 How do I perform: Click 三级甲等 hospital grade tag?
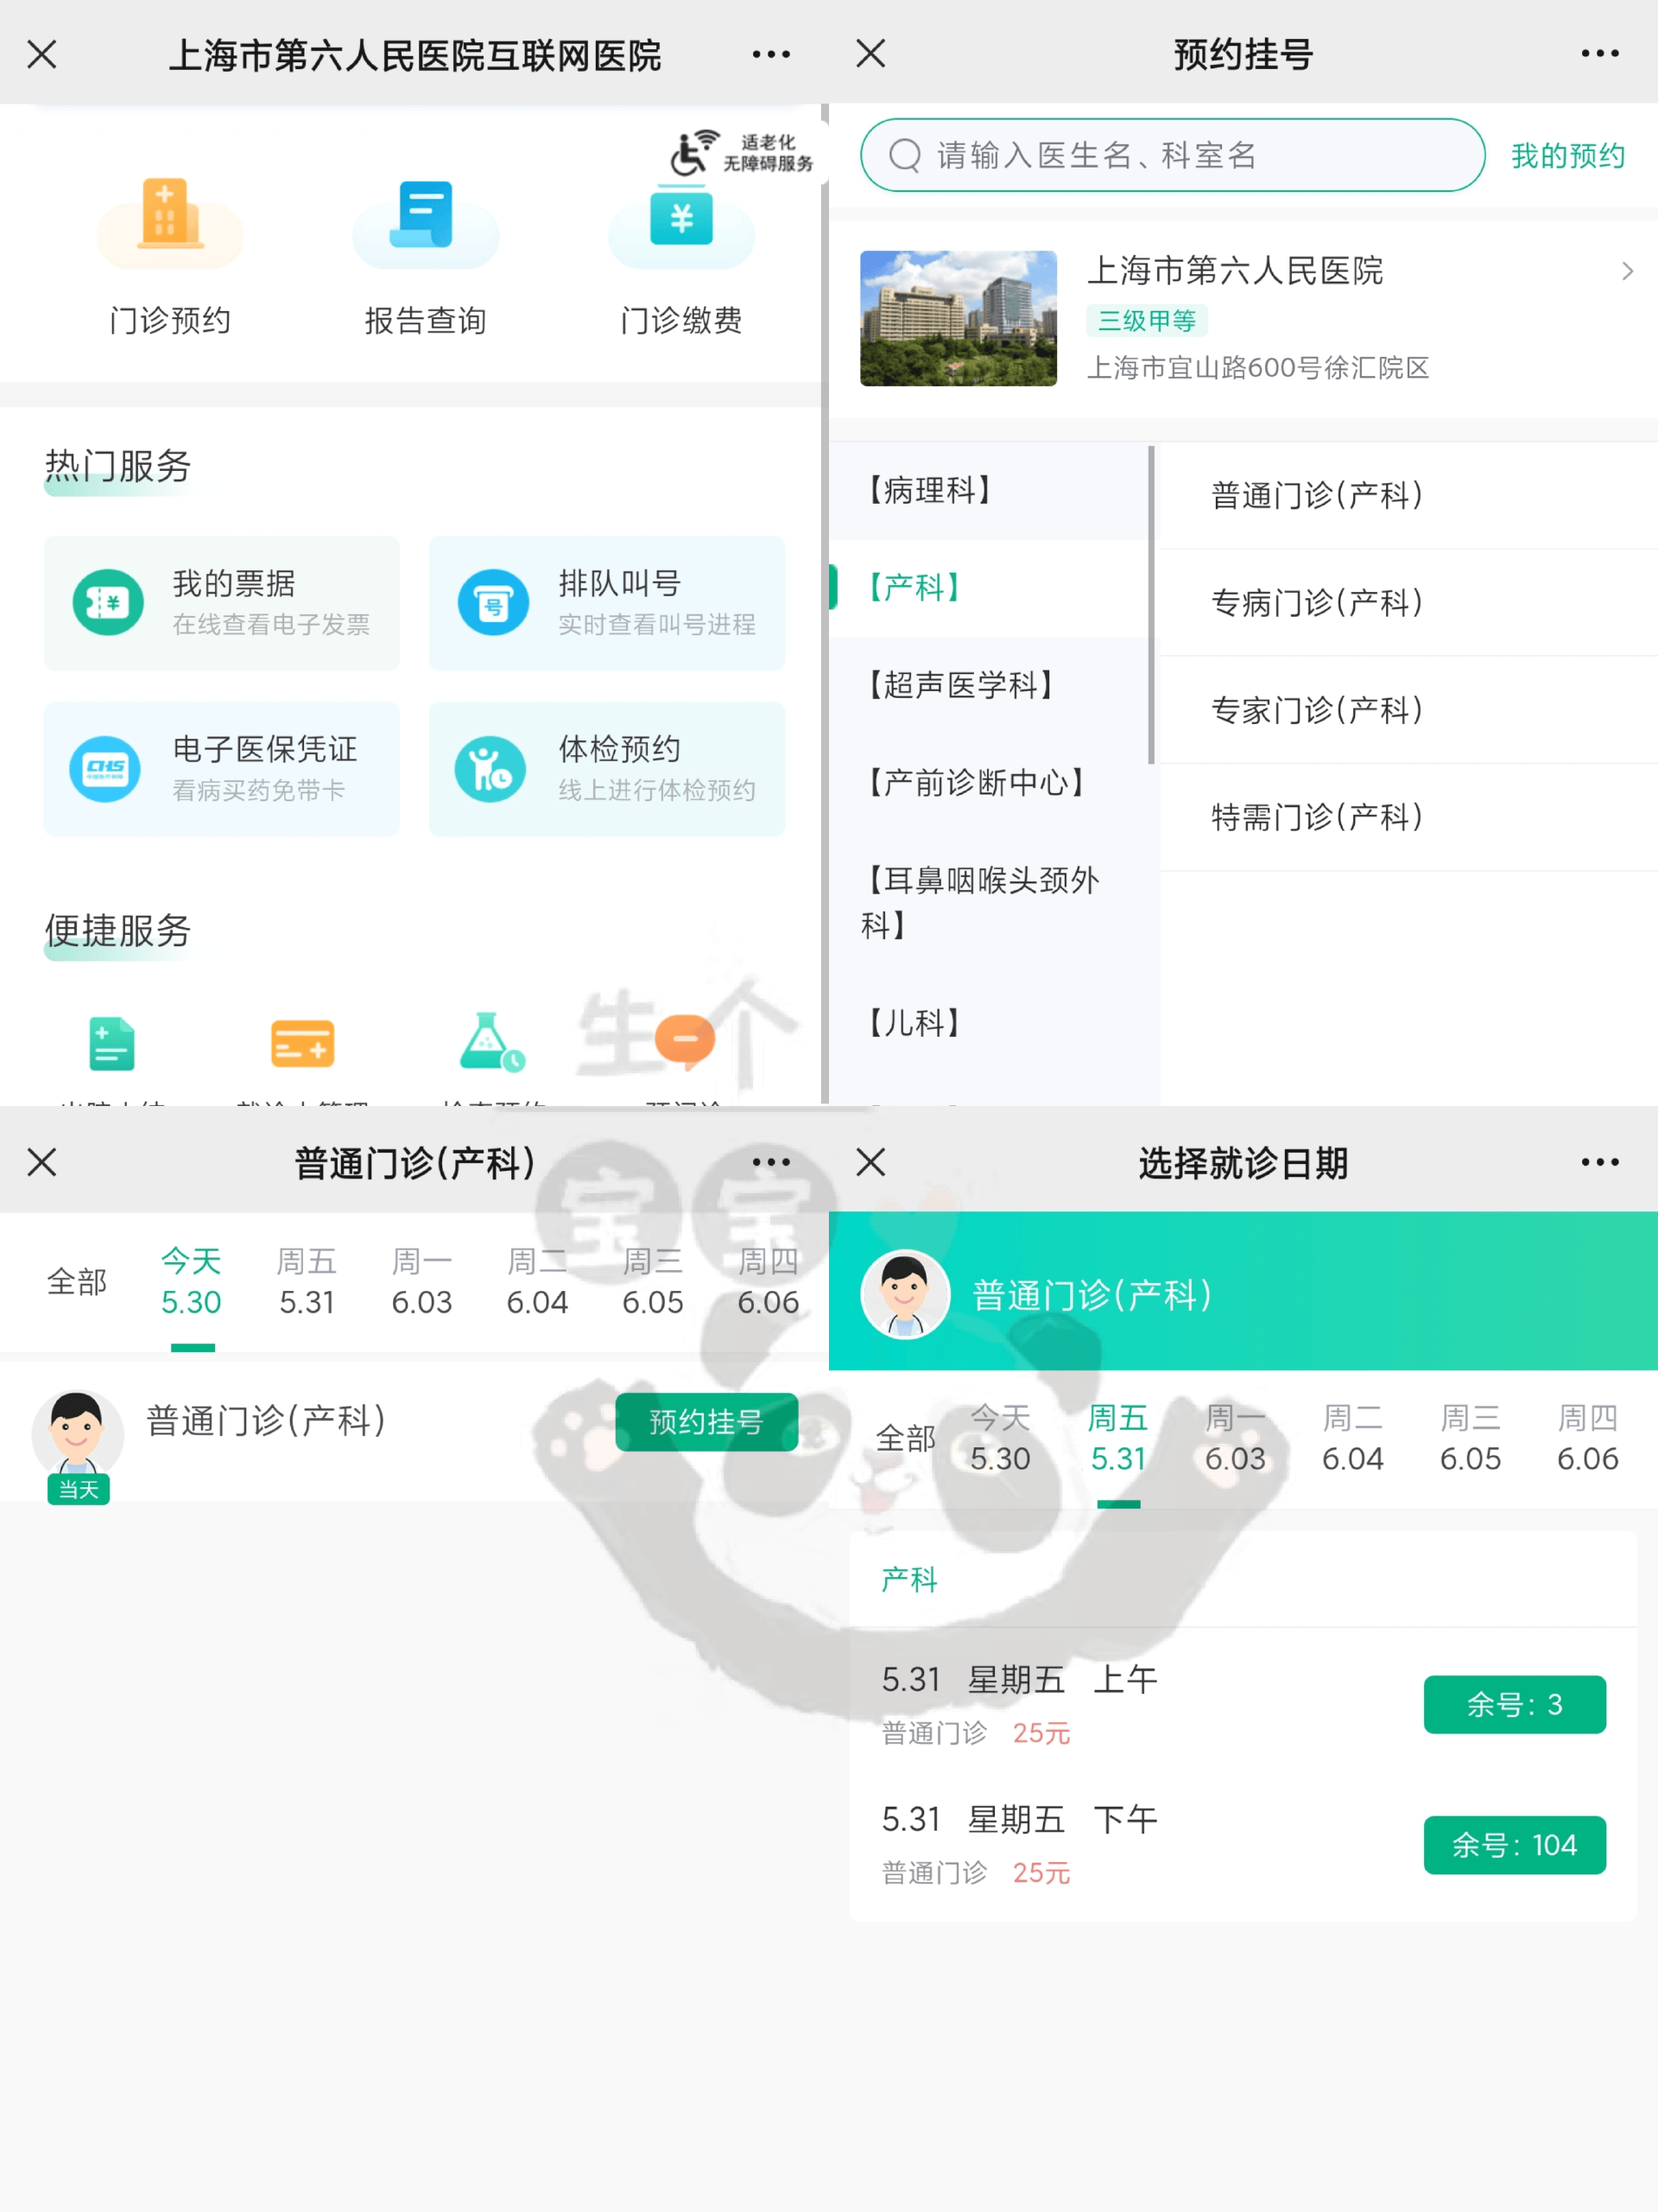(x=1148, y=321)
